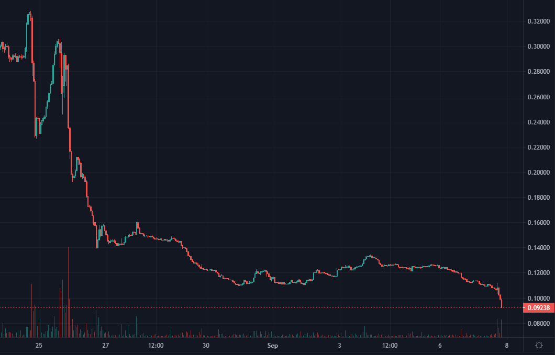Viewport: 555px width, 355px height.
Task: Click the 0.24000 price axis label
Action: [539, 122]
